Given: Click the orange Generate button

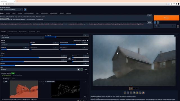Looking at the screenshot, I should pyautogui.click(x=166, y=18).
